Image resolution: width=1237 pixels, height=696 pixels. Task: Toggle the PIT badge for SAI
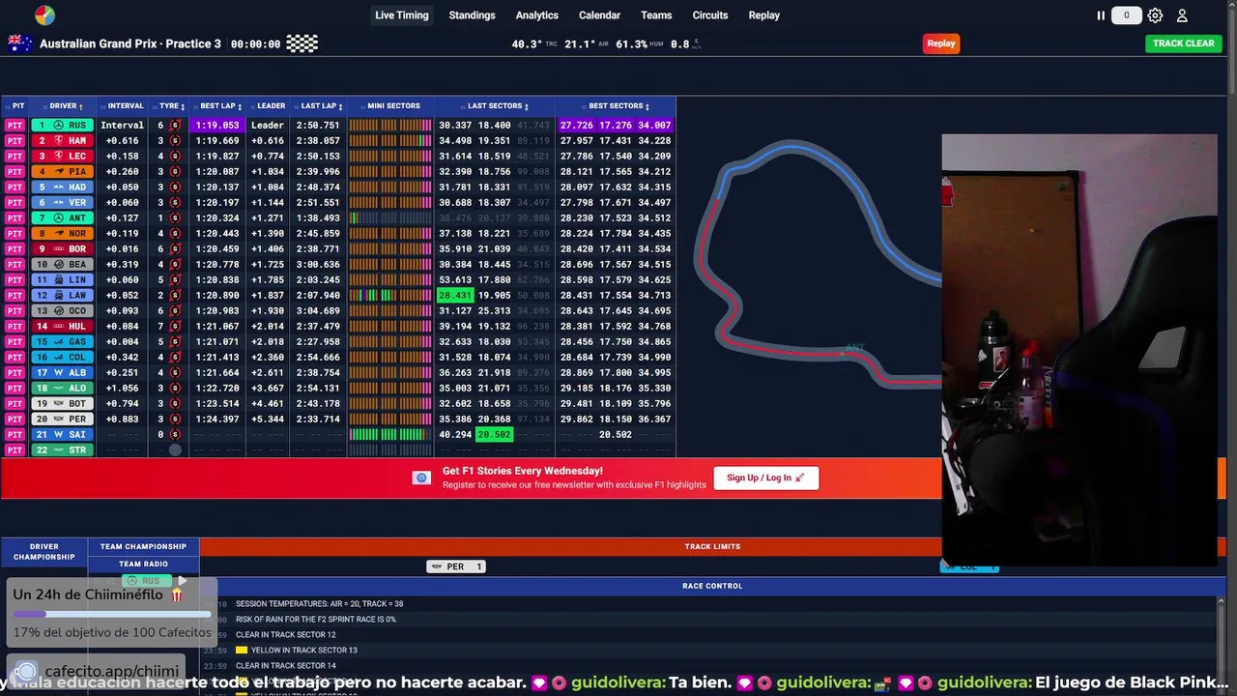(x=14, y=435)
